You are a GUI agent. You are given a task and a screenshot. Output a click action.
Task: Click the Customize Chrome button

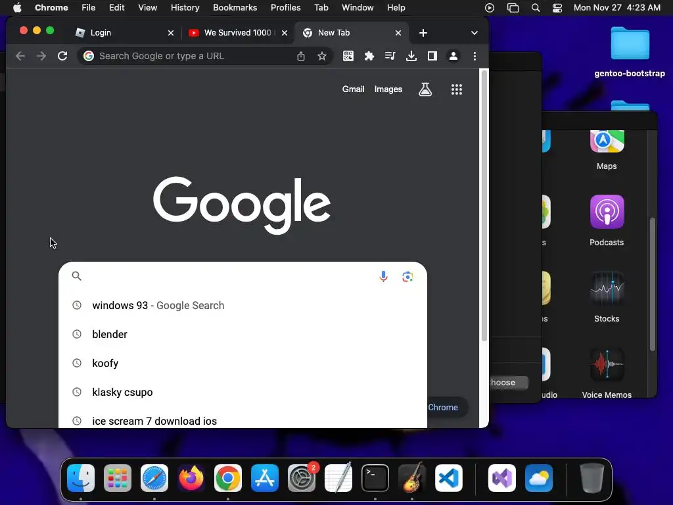(446, 408)
